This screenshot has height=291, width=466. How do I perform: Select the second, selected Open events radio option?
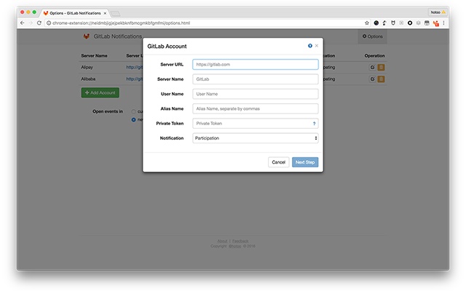pos(133,119)
